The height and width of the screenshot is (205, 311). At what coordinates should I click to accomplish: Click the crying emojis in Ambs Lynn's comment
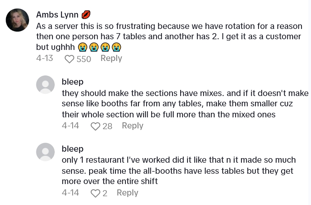99,47
